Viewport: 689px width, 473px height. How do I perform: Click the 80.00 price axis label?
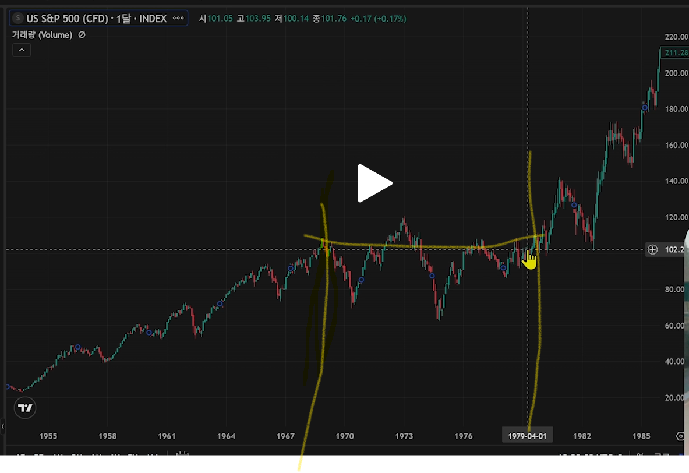675,290
